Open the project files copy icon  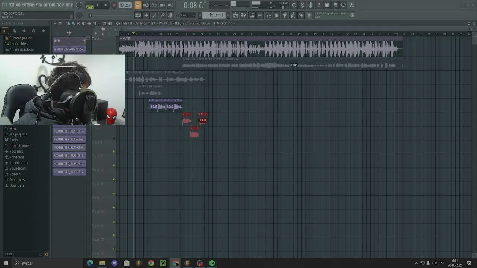pos(277,15)
